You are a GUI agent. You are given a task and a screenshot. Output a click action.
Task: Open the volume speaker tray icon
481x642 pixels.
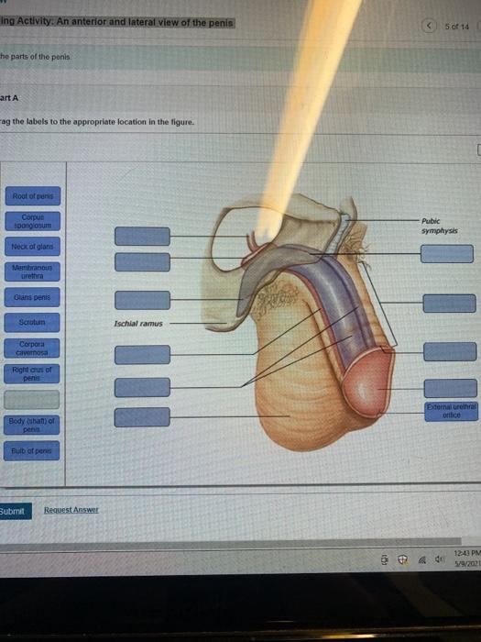click(x=439, y=559)
